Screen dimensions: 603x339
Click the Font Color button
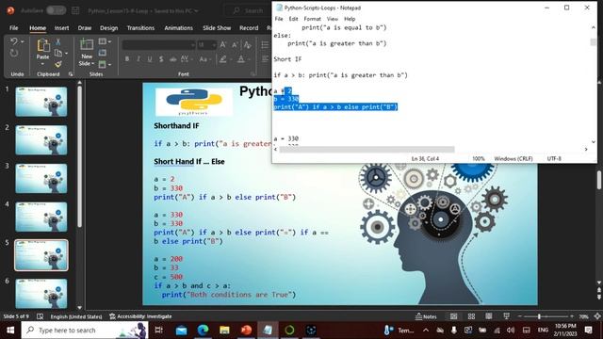(241, 59)
